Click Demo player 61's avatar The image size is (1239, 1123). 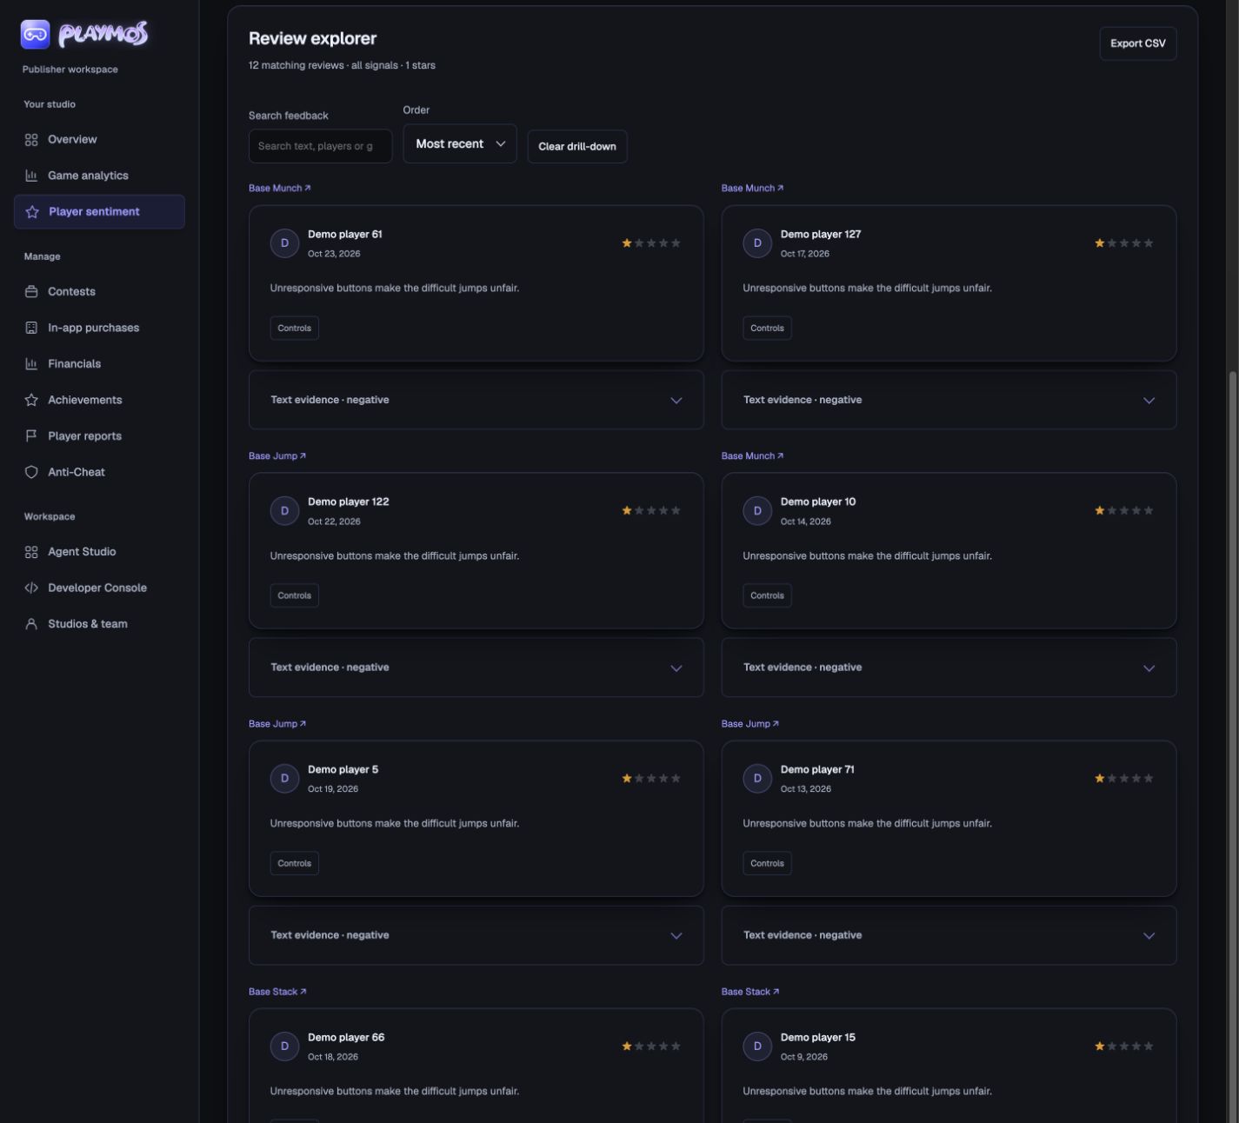pyautogui.click(x=284, y=243)
